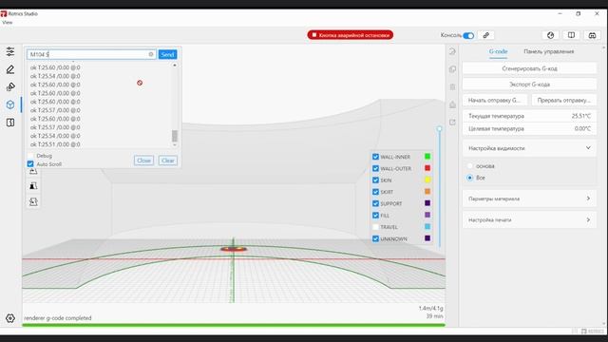Click the SKIN yellow color swatch
The image size is (608, 342).
pyautogui.click(x=427, y=180)
